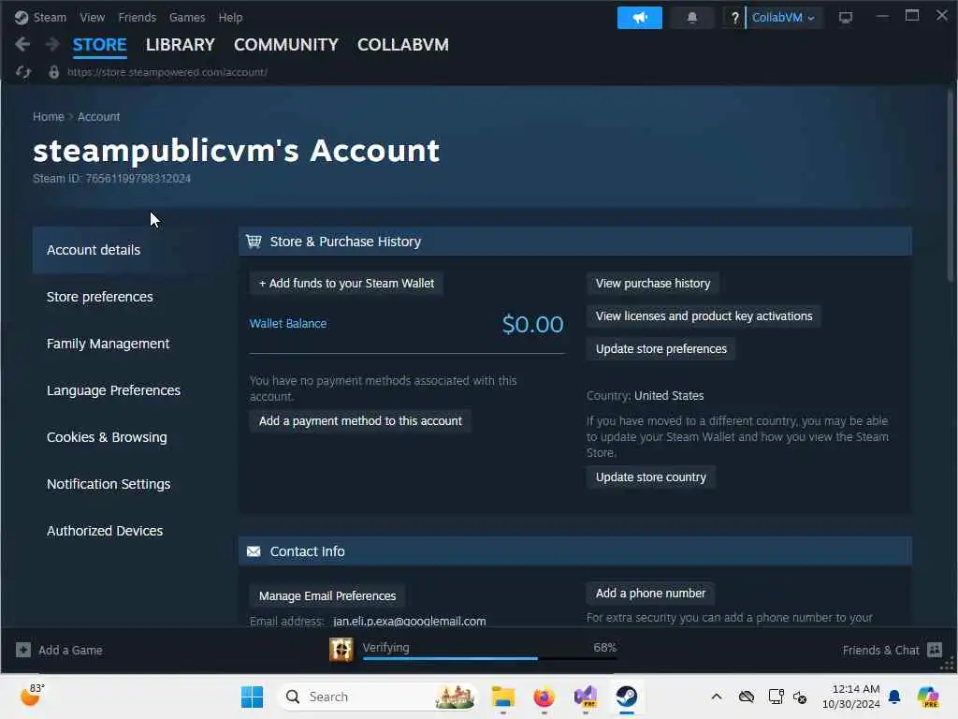This screenshot has height=719, width=958.
Task: Click Update store preferences button
Action: tap(661, 348)
